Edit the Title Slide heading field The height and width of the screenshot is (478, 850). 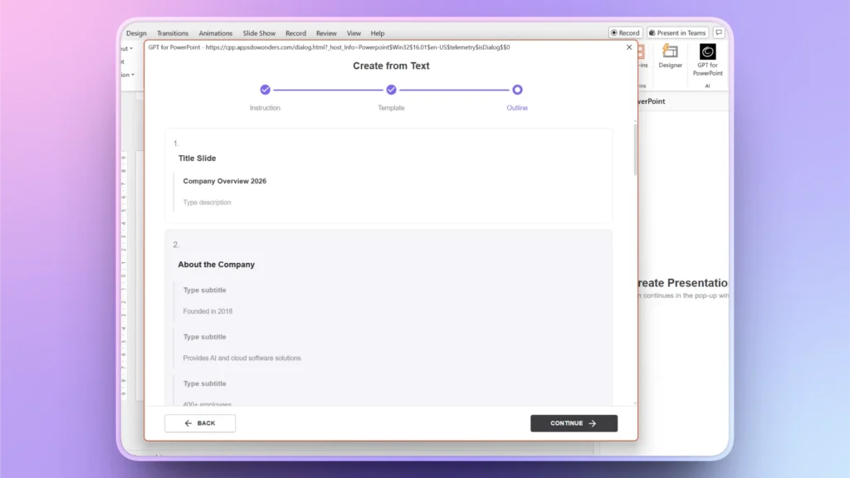(x=197, y=159)
